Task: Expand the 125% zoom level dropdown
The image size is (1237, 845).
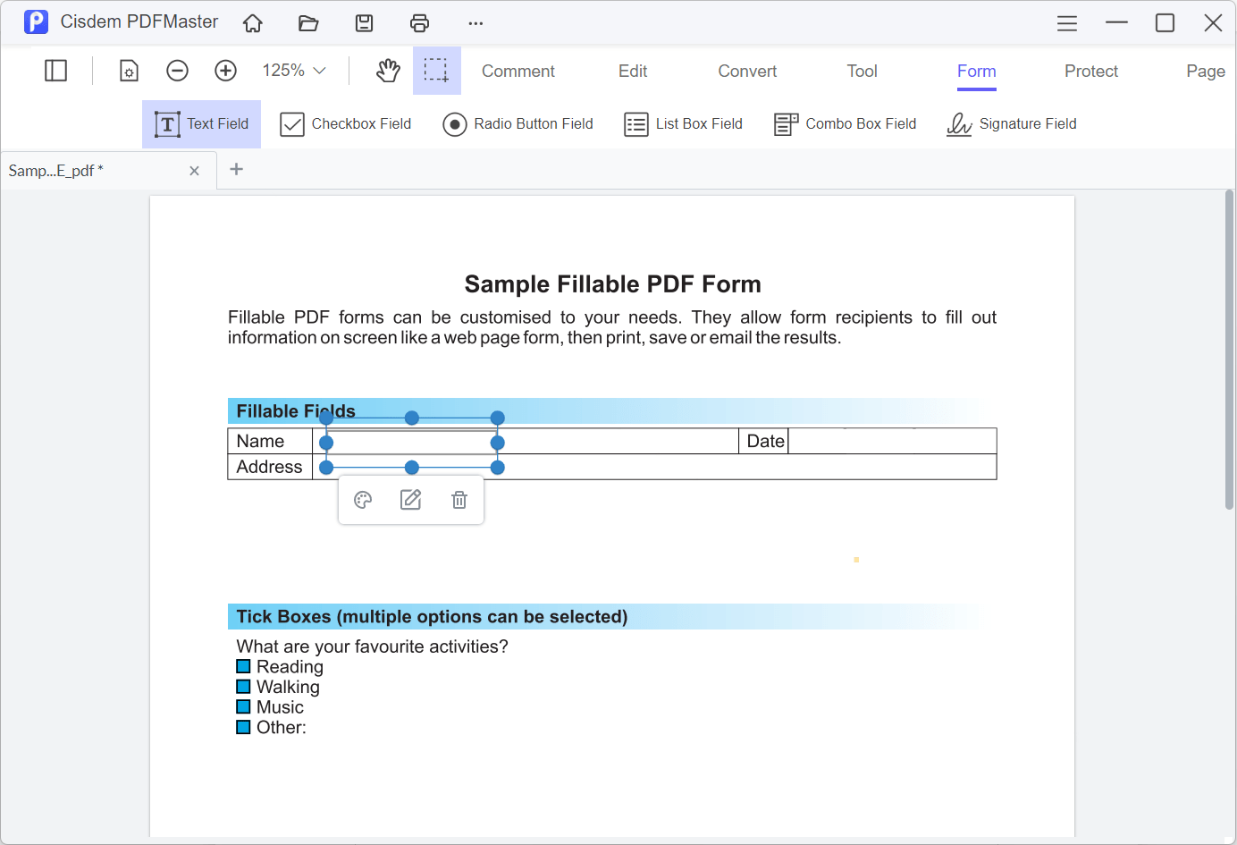Action: click(x=294, y=71)
